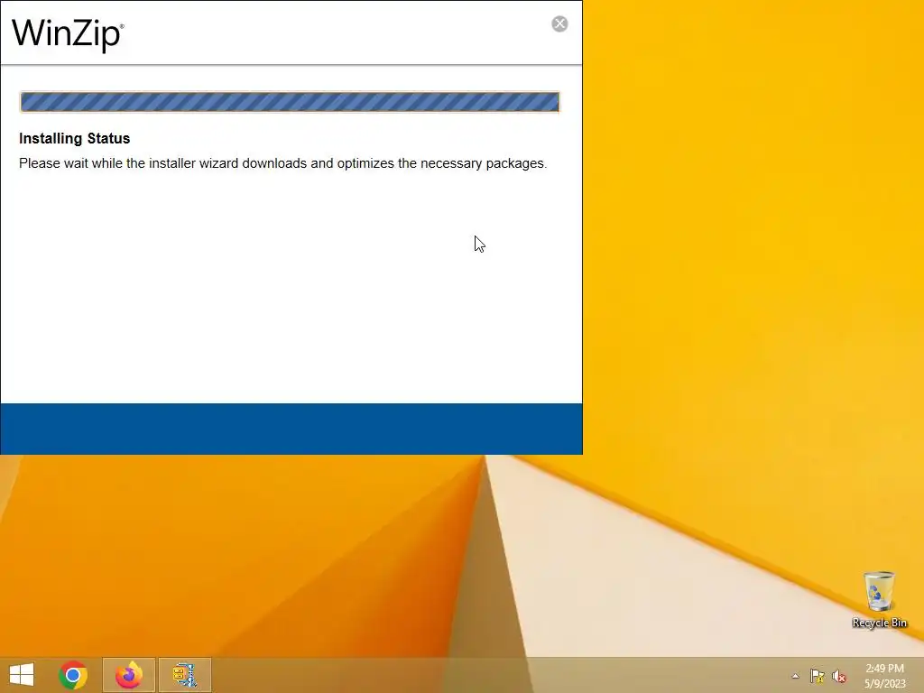This screenshot has width=924, height=693.
Task: Open Action Center flag in system tray
Action: tap(817, 676)
